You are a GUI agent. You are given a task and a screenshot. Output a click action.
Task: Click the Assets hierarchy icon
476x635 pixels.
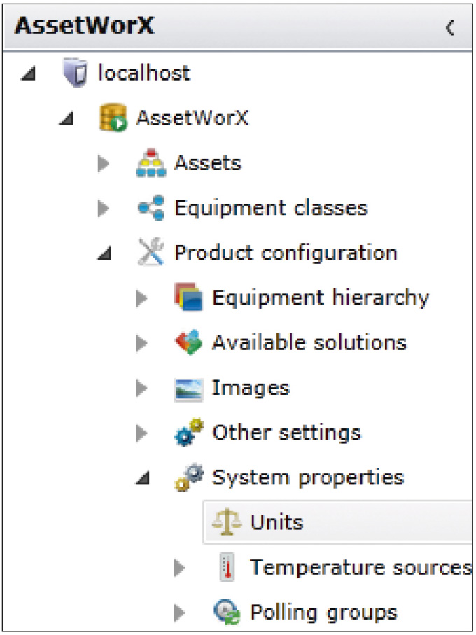pos(150,163)
